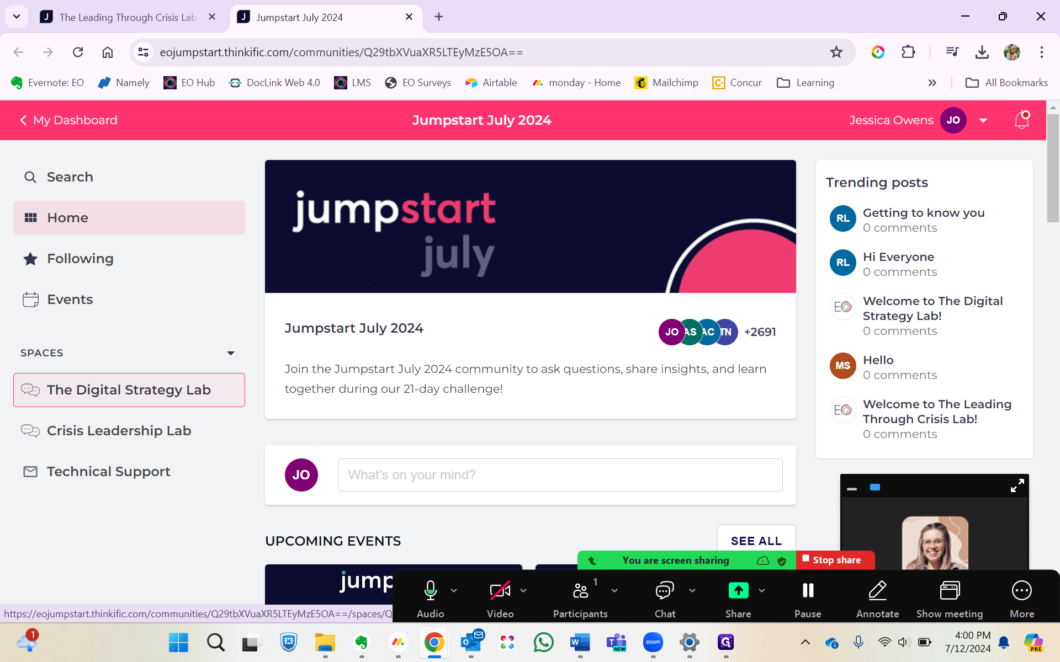Bookmark this page with star icon
This screenshot has height=662, width=1060.
click(x=836, y=52)
